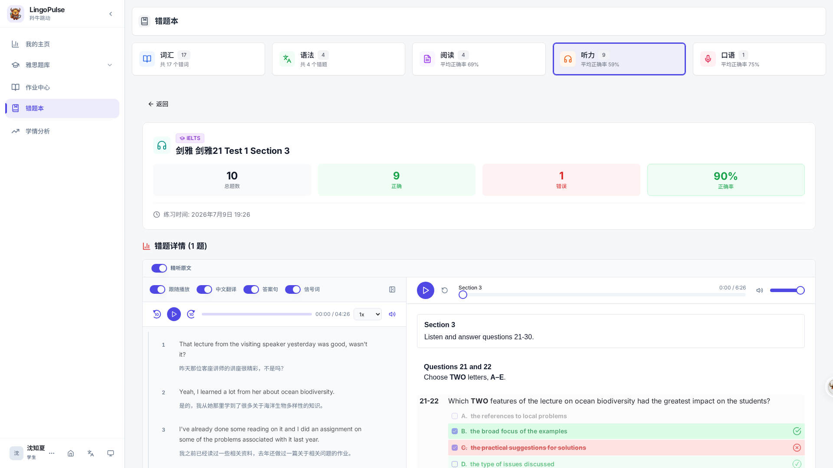Switch to the 词汇 tab
This screenshot has height=468, width=833.
(x=198, y=59)
